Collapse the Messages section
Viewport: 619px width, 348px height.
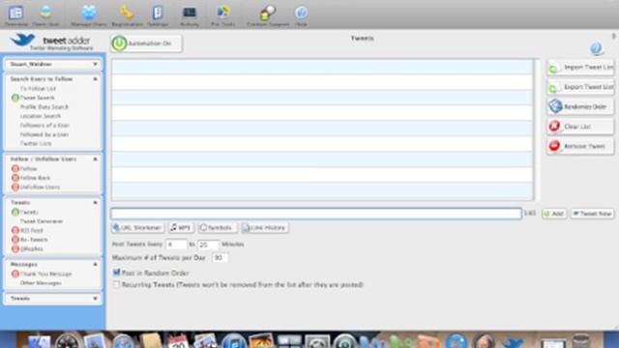click(x=95, y=264)
